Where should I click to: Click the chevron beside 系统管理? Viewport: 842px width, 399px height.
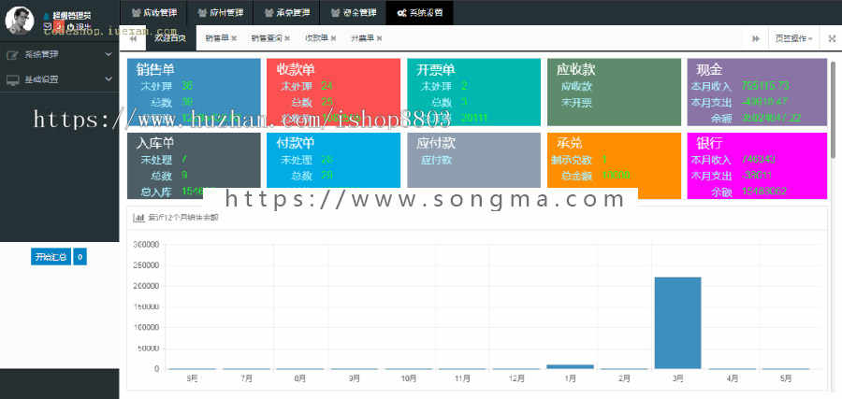point(108,54)
